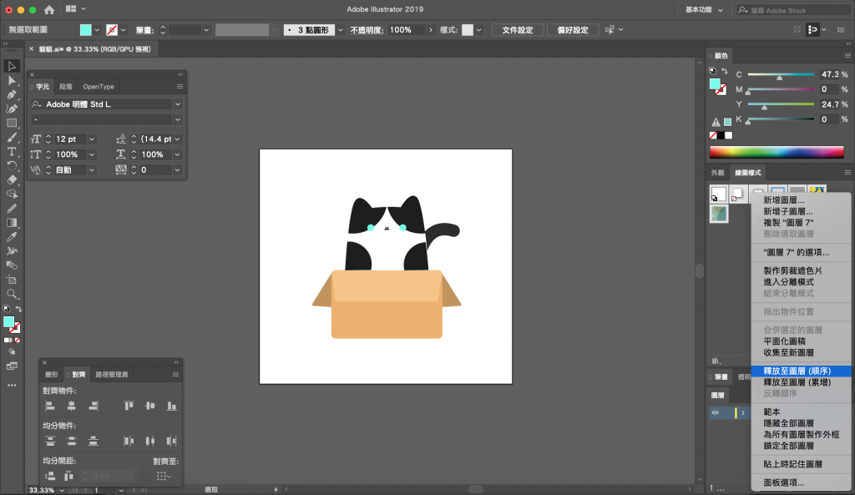Expand the 33.33% zoom level dropdown
855x495 pixels.
(x=63, y=489)
